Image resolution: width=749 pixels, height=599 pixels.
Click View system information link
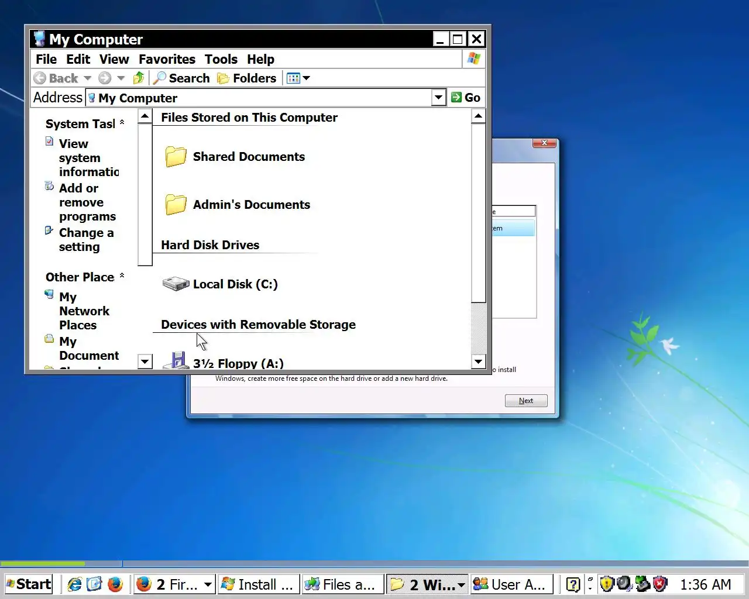click(x=89, y=157)
